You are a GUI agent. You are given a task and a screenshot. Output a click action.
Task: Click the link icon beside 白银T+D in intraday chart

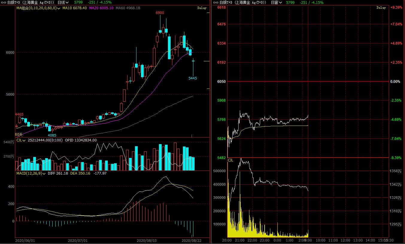[x=216, y=2]
